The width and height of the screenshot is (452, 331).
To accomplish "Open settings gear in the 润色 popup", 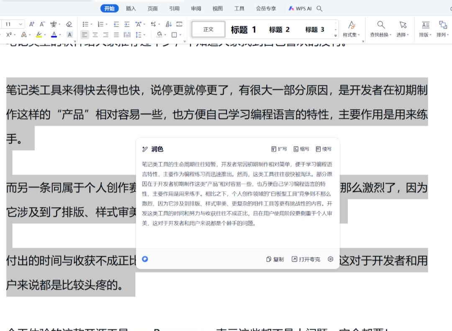I will (x=330, y=259).
